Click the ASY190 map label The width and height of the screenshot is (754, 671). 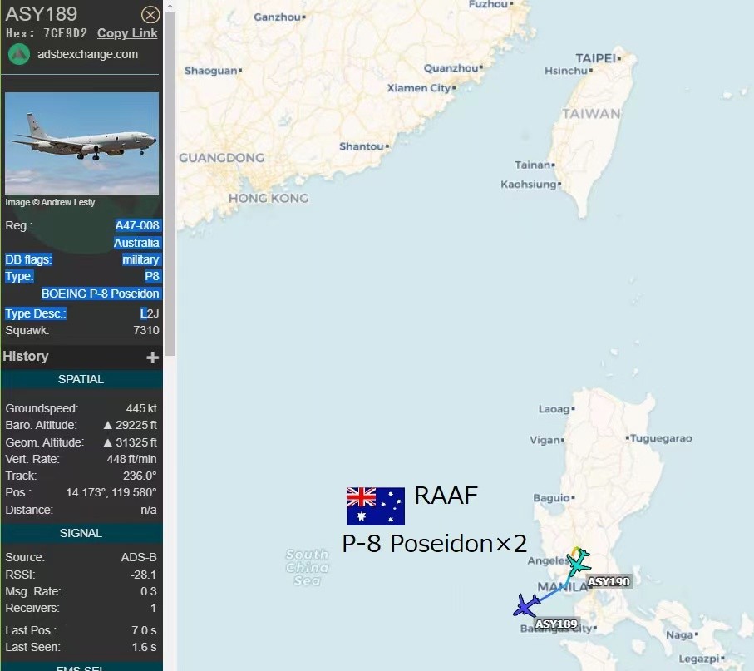[609, 581]
